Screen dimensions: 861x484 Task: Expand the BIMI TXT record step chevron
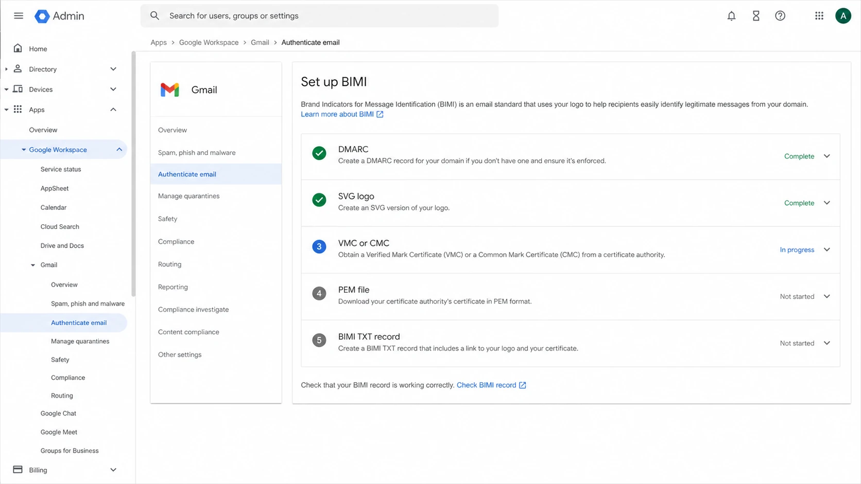tap(827, 343)
